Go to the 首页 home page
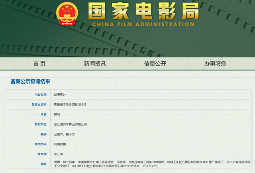The width and height of the screenshot is (255, 173). point(39,63)
